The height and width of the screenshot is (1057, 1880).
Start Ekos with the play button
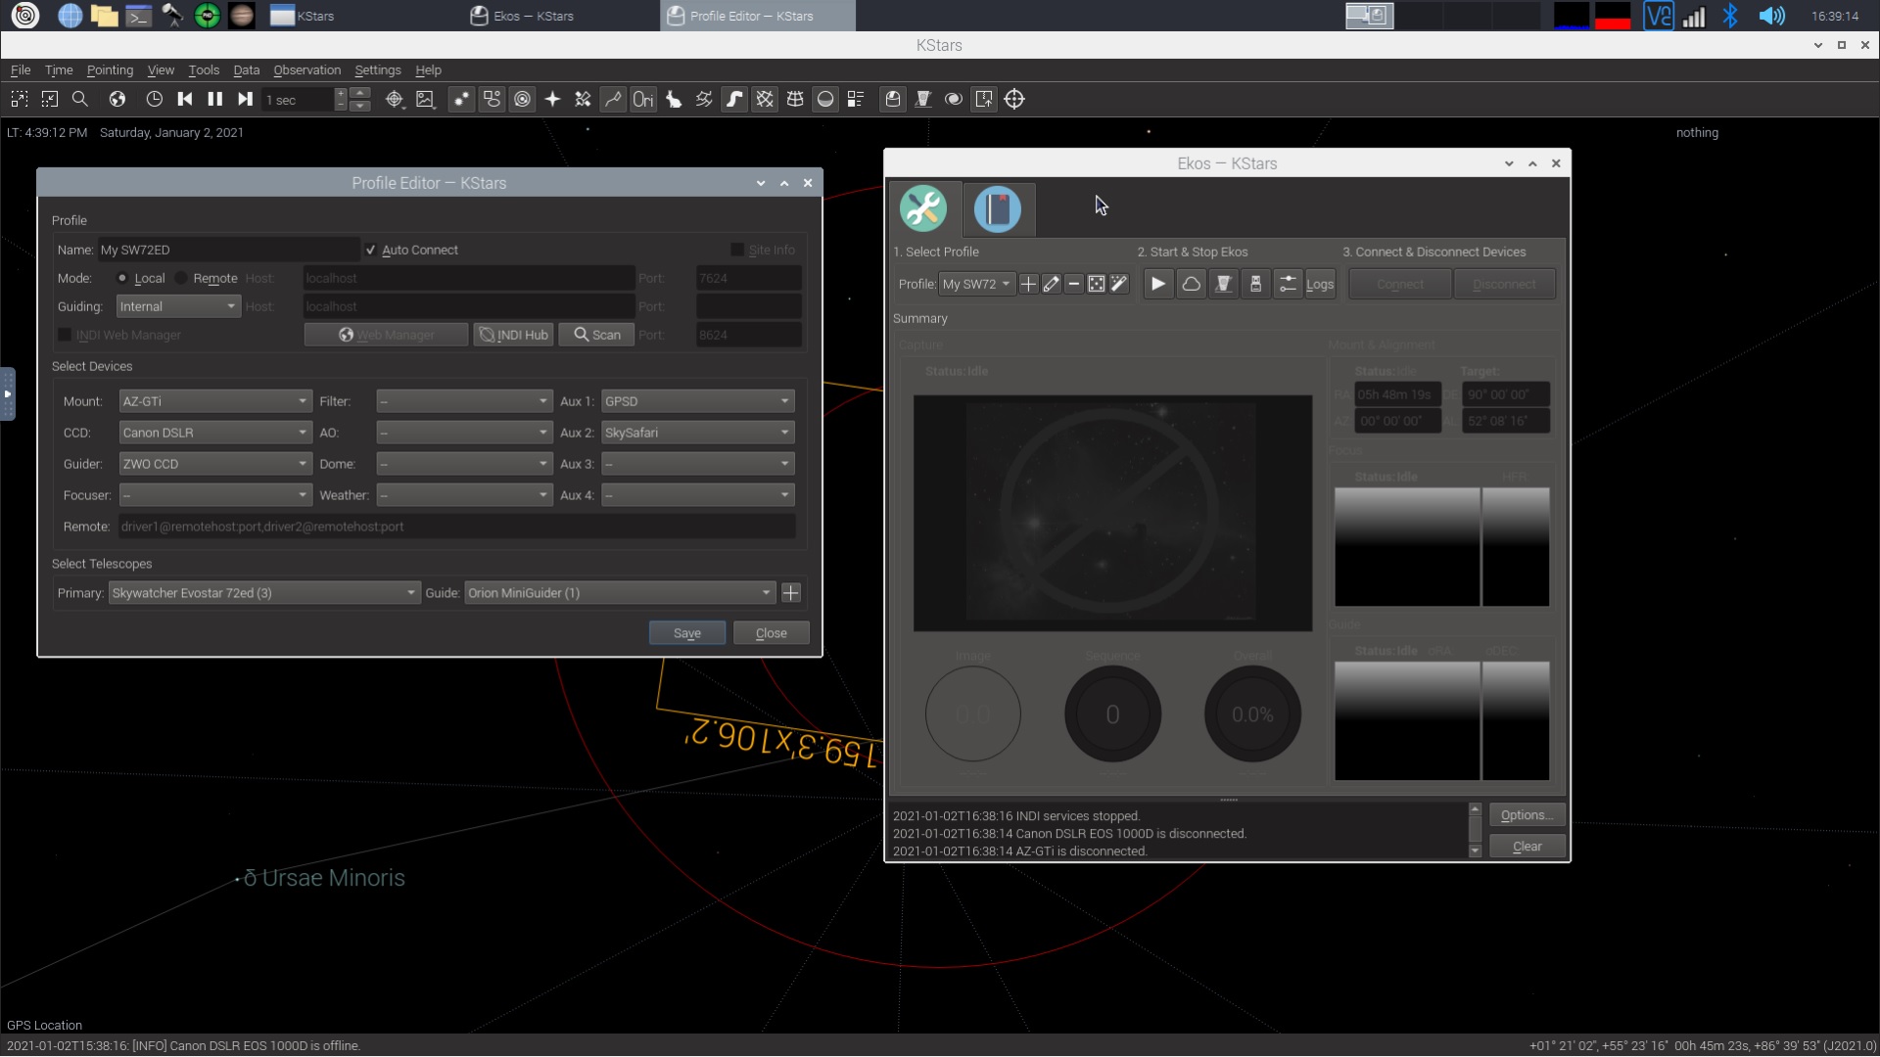click(x=1157, y=284)
